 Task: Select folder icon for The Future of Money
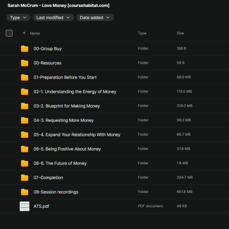25,163
